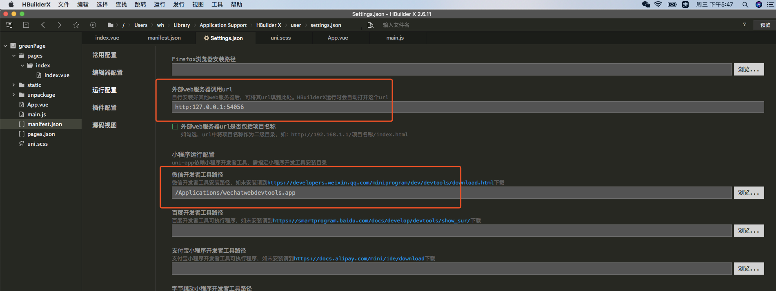Select 源码视图 settings section
Image resolution: width=776 pixels, height=291 pixels.
tap(105, 125)
